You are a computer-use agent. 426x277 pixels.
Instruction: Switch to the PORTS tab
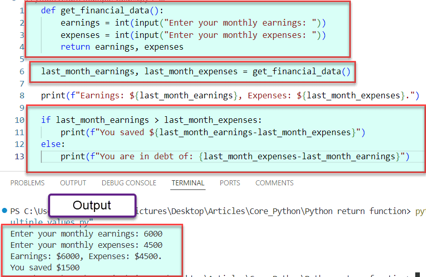(x=230, y=183)
